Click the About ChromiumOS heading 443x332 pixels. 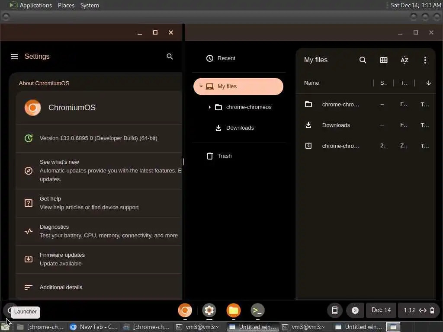[44, 83]
